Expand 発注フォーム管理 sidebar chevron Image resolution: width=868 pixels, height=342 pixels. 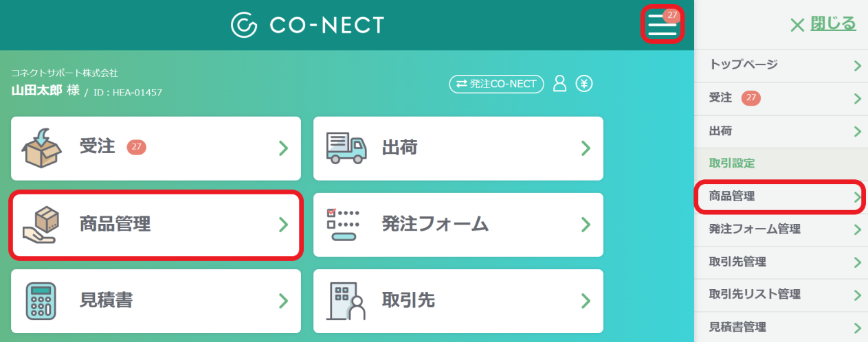coord(857,229)
